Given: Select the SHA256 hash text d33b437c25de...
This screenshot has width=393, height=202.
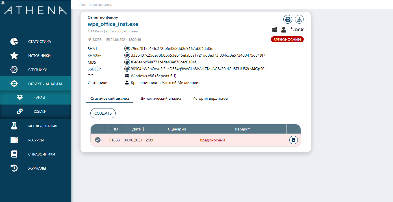Looking at the screenshot, I should click(198, 55).
